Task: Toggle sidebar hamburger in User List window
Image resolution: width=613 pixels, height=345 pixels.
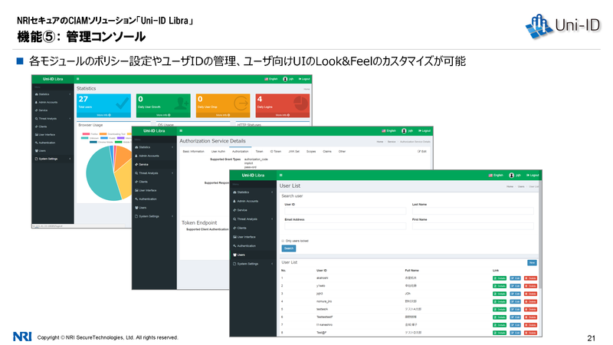Action: [x=280, y=175]
